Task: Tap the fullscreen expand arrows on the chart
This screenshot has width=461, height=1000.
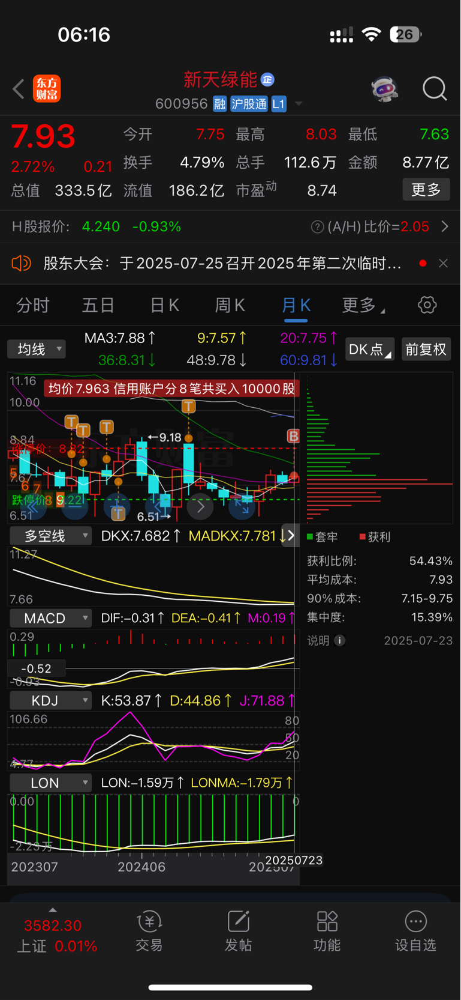Action: tap(242, 508)
